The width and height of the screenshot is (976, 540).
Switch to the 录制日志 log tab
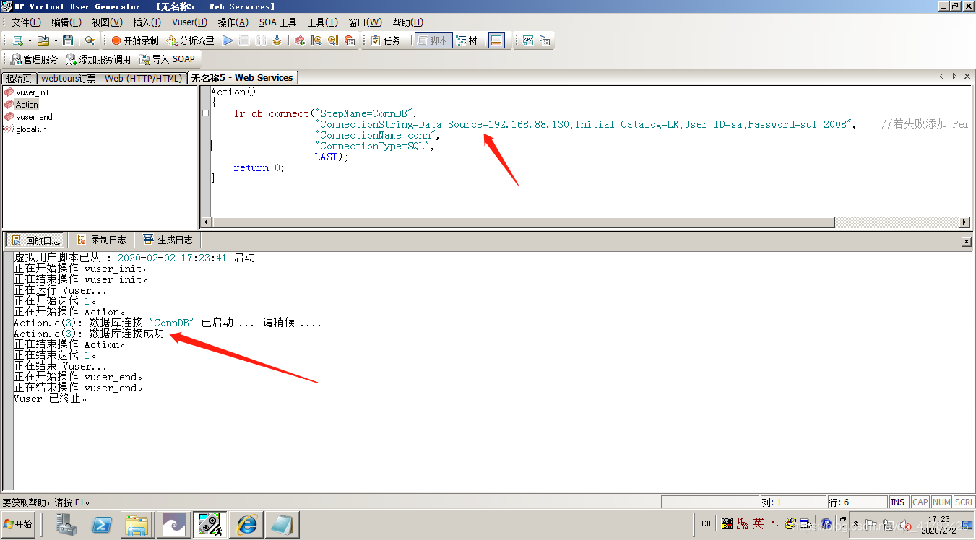point(102,240)
